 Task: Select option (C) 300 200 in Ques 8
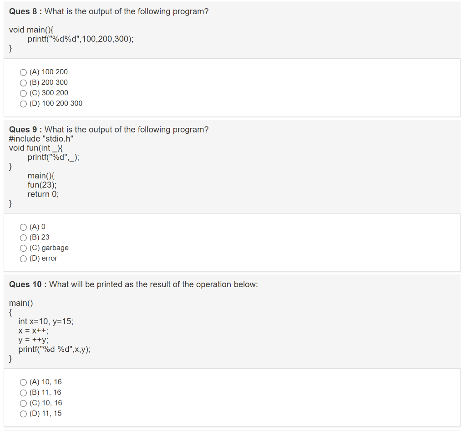(x=23, y=93)
